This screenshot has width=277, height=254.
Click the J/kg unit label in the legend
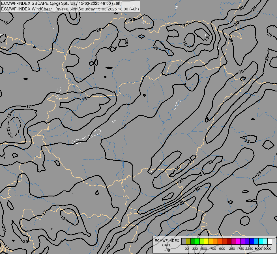pos(167,250)
